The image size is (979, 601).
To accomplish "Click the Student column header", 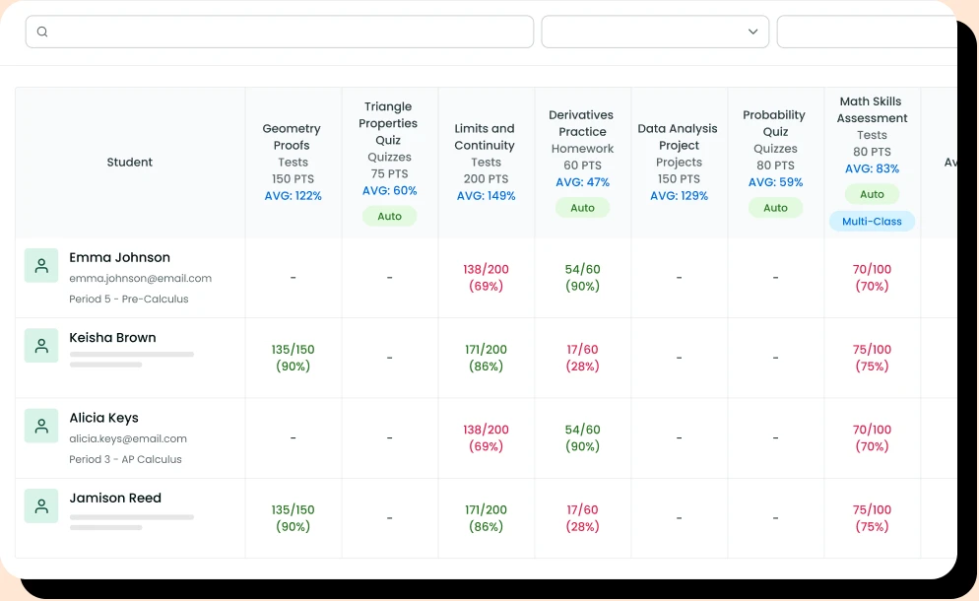I will click(129, 163).
